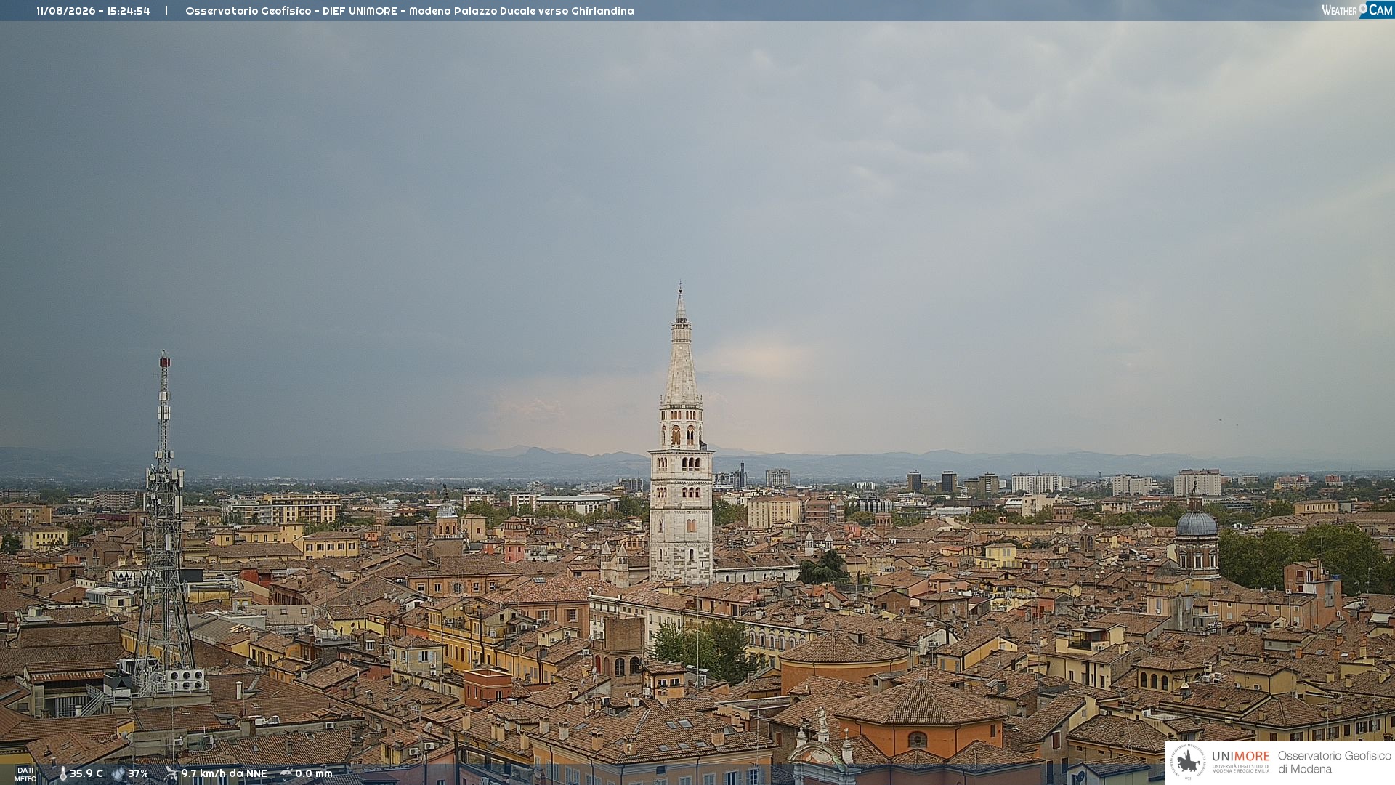The width and height of the screenshot is (1395, 785).
Task: Click the thermometer temperature icon
Action: coord(62,774)
